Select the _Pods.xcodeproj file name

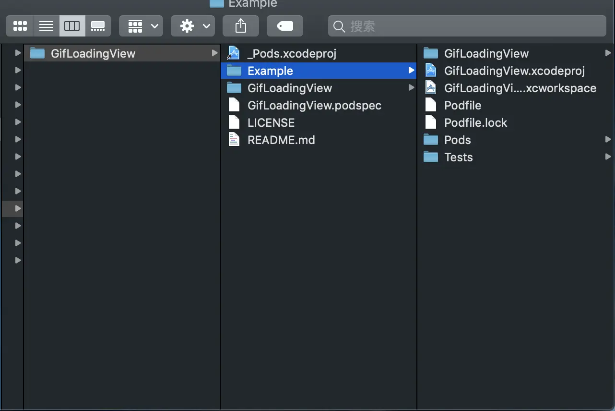pos(292,53)
